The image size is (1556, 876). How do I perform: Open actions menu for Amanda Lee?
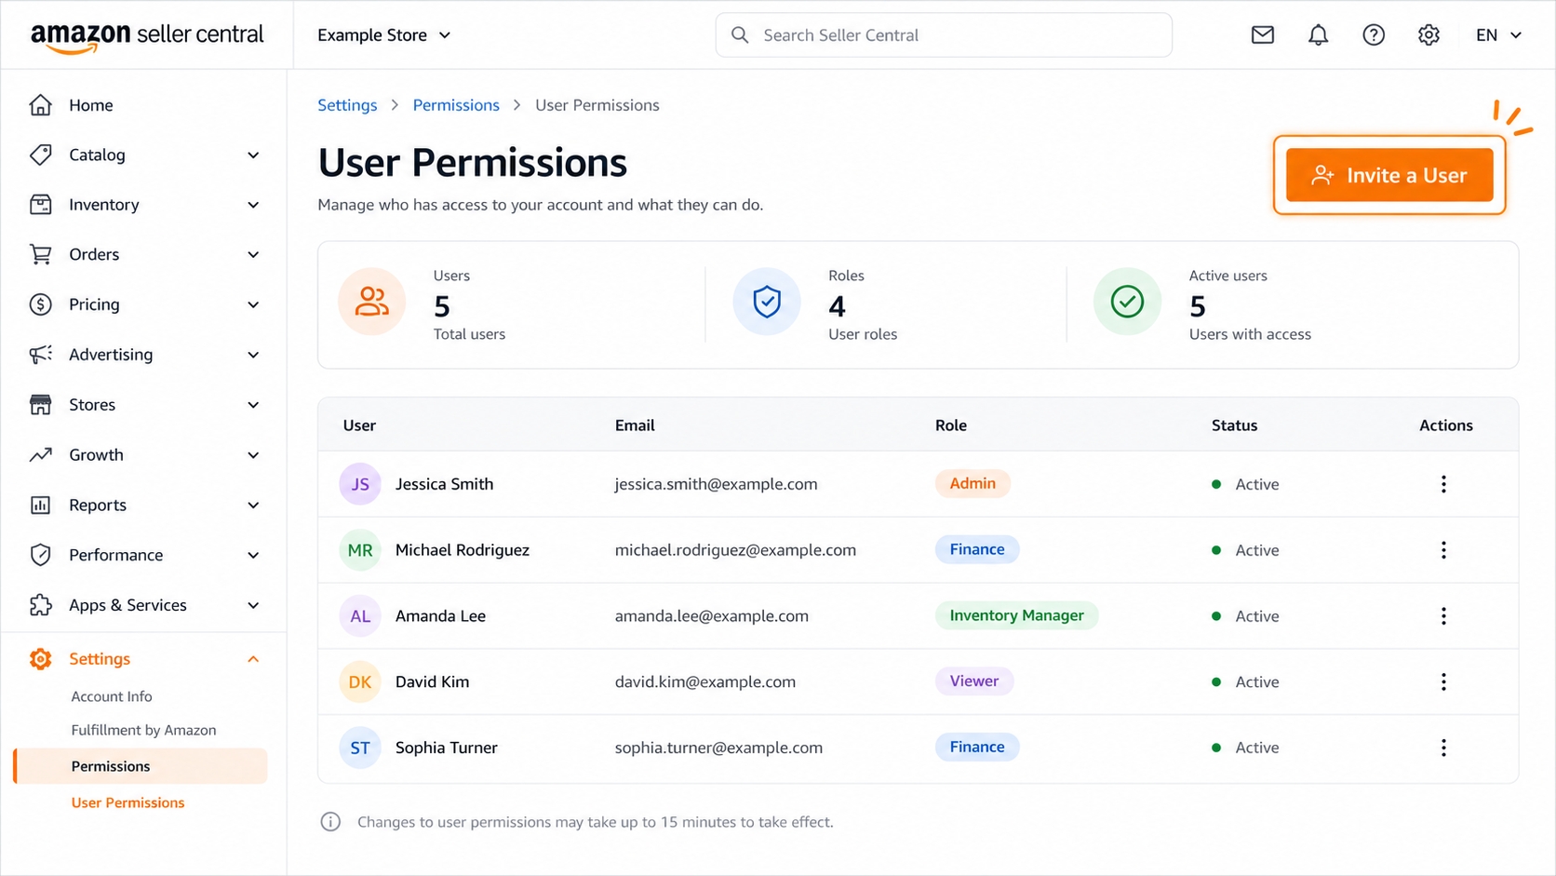point(1443,616)
